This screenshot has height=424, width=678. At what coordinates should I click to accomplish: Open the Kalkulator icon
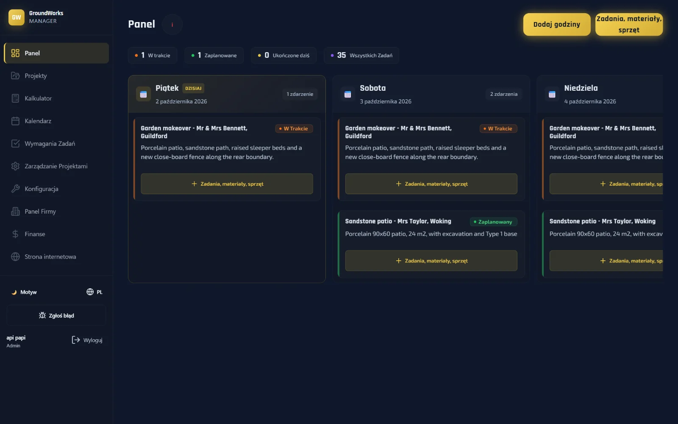click(x=15, y=98)
